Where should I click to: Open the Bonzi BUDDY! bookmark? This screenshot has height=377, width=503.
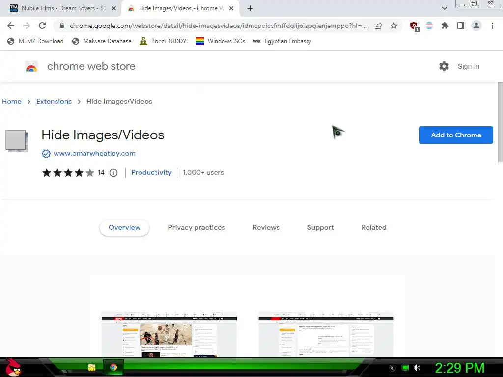164,41
